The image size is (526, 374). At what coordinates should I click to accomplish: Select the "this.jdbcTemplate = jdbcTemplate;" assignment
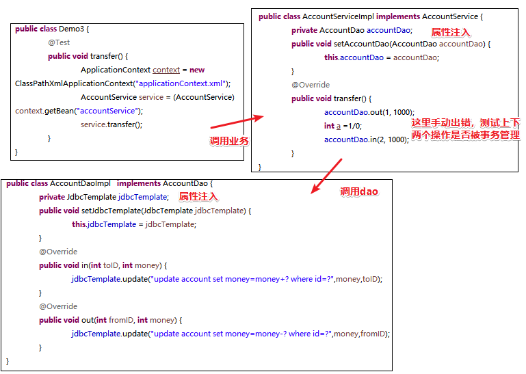[x=134, y=224]
